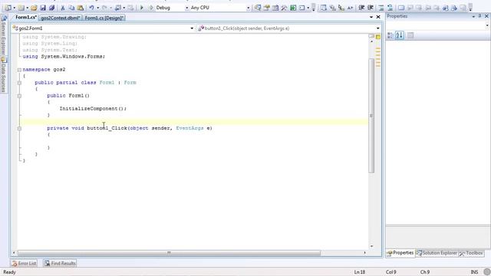Viewport: 491px width, 276px height.
Task: Open the Toolbox via hammer-wrench icon
Action: click(x=284, y=8)
